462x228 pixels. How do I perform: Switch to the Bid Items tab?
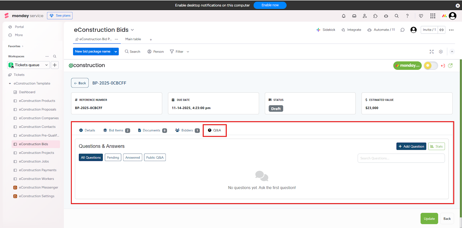(116, 130)
